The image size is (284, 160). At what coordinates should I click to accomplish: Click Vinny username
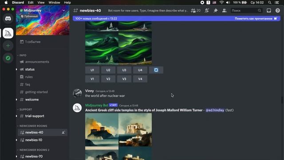tap(90, 91)
